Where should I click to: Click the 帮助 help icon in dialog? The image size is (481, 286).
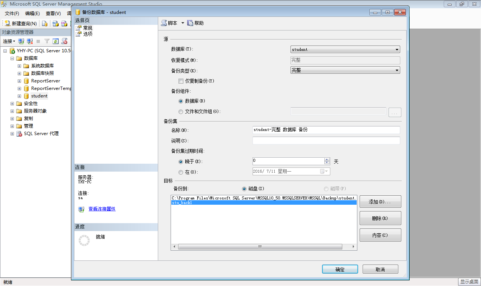point(190,23)
